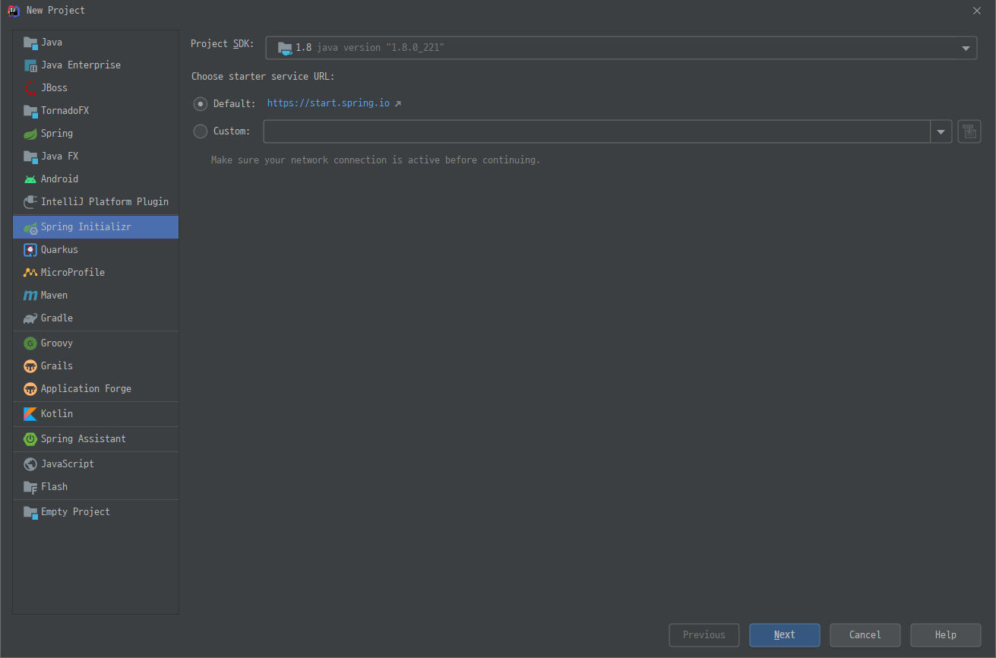The height and width of the screenshot is (658, 996).
Task: Click the TornadoFX label
Action: (65, 111)
